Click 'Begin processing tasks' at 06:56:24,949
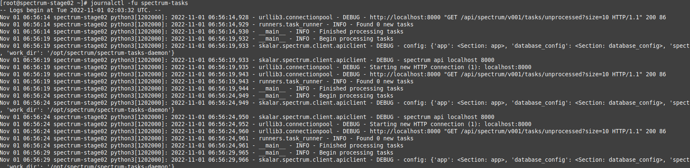The image size is (690, 168). [356, 96]
